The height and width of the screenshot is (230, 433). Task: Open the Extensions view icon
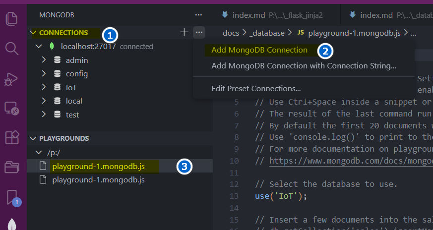11,137
